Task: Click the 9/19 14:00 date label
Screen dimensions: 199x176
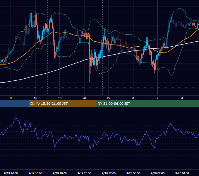Action: (x=11, y=173)
